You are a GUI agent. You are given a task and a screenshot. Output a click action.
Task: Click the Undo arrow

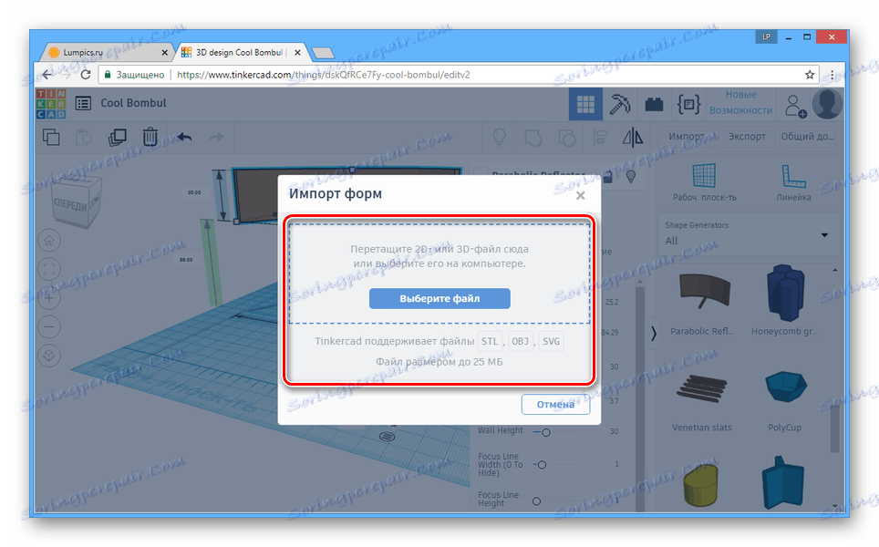pos(184,137)
